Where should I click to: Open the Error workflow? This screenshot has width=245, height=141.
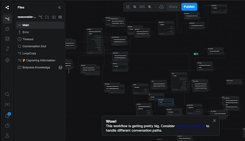click(40, 32)
